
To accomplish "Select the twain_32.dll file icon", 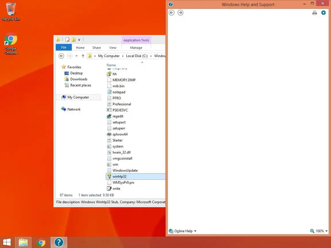I will [x=109, y=152].
